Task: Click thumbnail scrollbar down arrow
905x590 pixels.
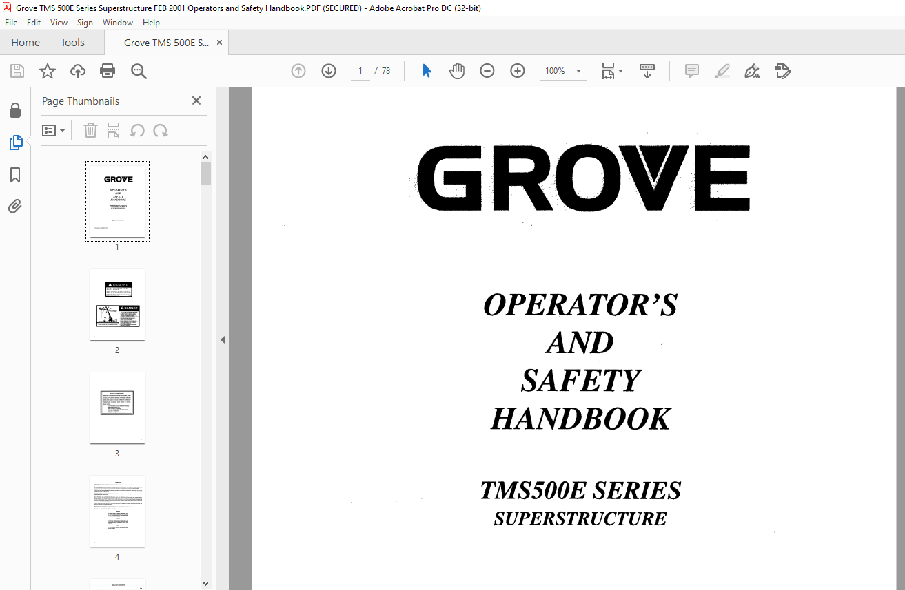Action: pyautogui.click(x=205, y=583)
